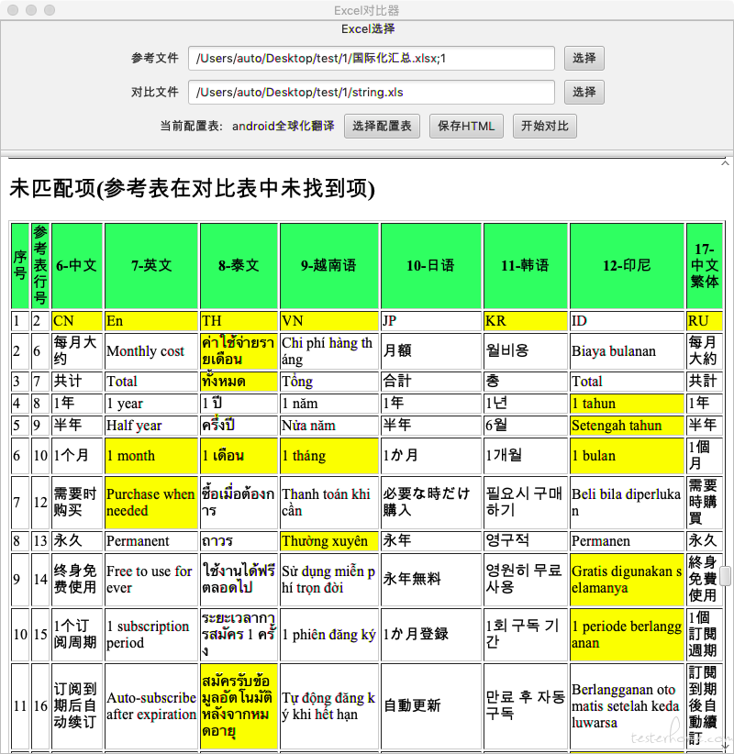
Task: Click the Permanen cell in 印尼 column
Action: point(627,541)
